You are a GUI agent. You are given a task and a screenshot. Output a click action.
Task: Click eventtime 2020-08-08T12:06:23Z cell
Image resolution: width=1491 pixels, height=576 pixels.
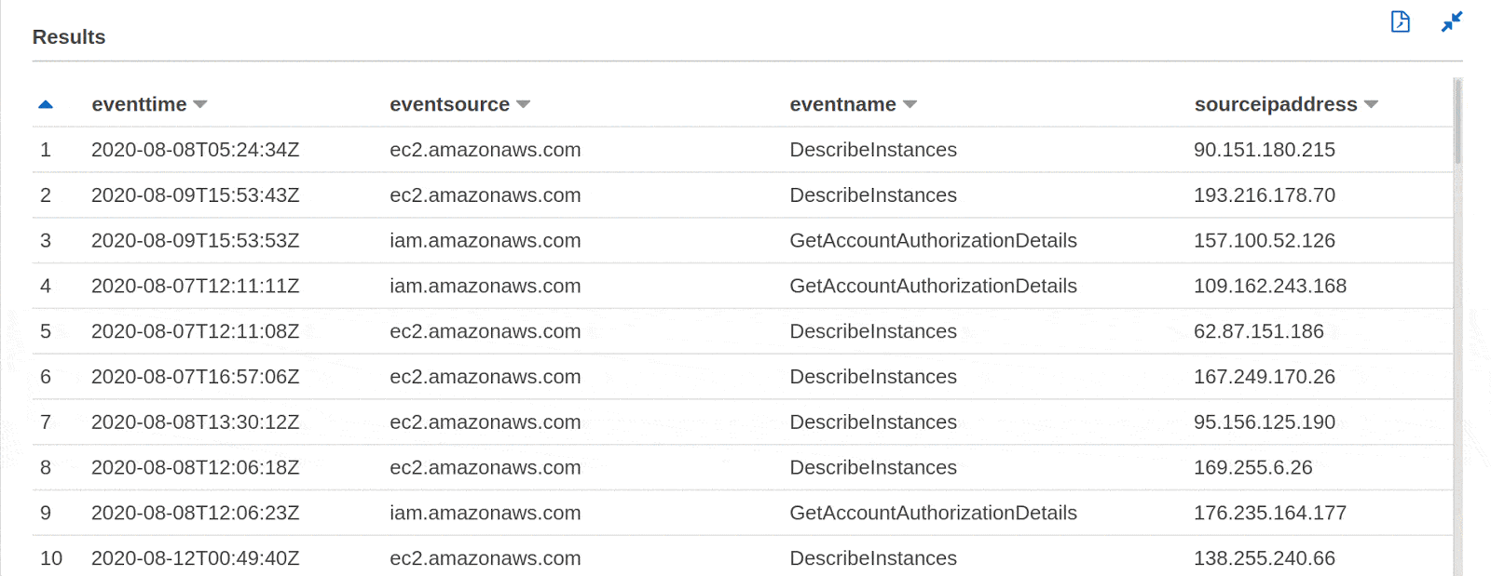click(x=196, y=514)
